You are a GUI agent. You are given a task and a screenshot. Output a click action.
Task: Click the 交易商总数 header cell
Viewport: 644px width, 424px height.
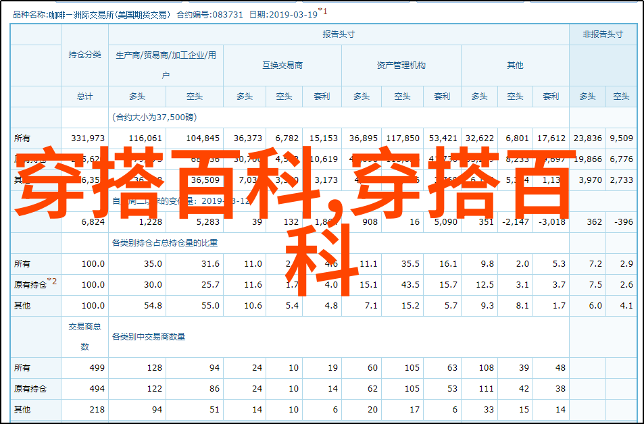pos(84,336)
